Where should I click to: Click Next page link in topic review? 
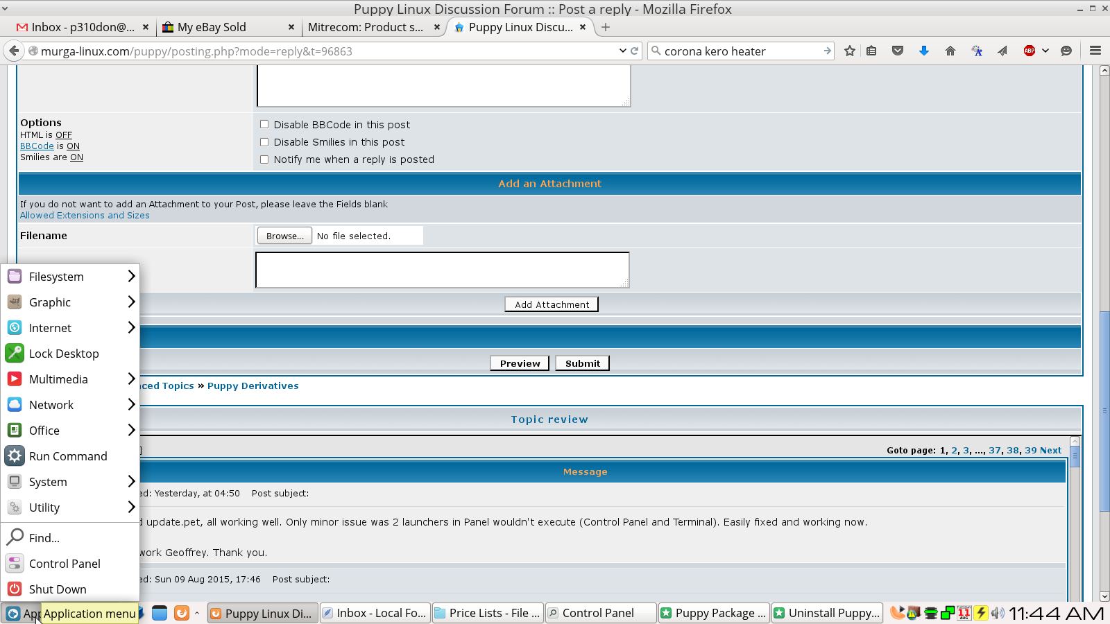click(x=1050, y=451)
